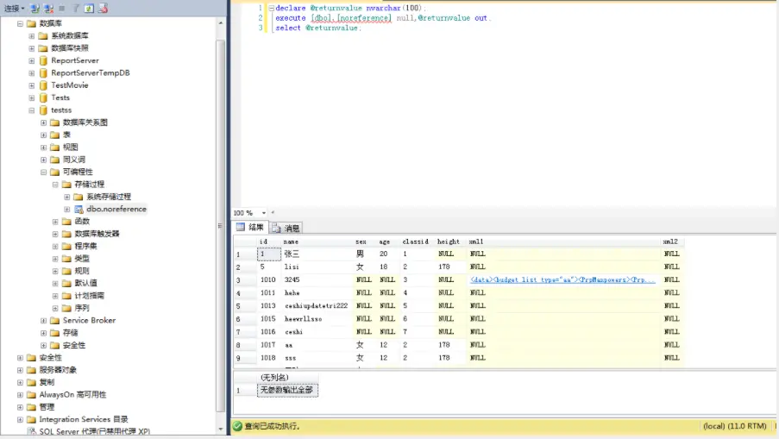Image resolution: width=779 pixels, height=439 pixels.
Task: Click the 数据库快照 folder icon
Action: 43,48
